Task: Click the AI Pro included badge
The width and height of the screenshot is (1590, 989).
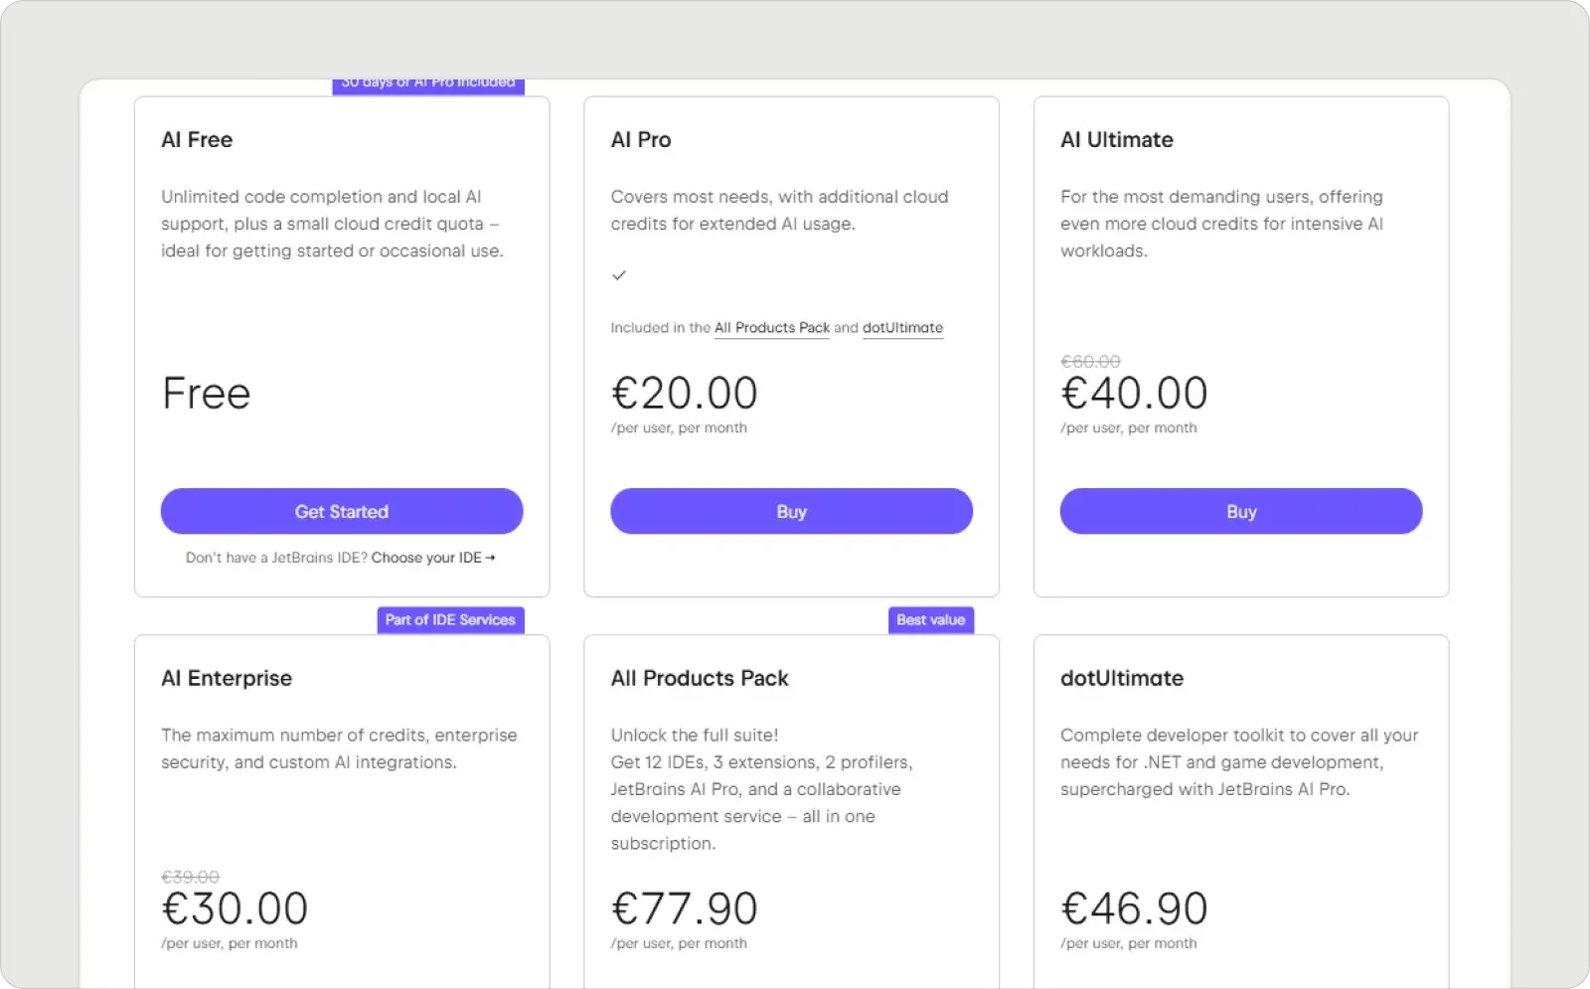Action: 427,85
